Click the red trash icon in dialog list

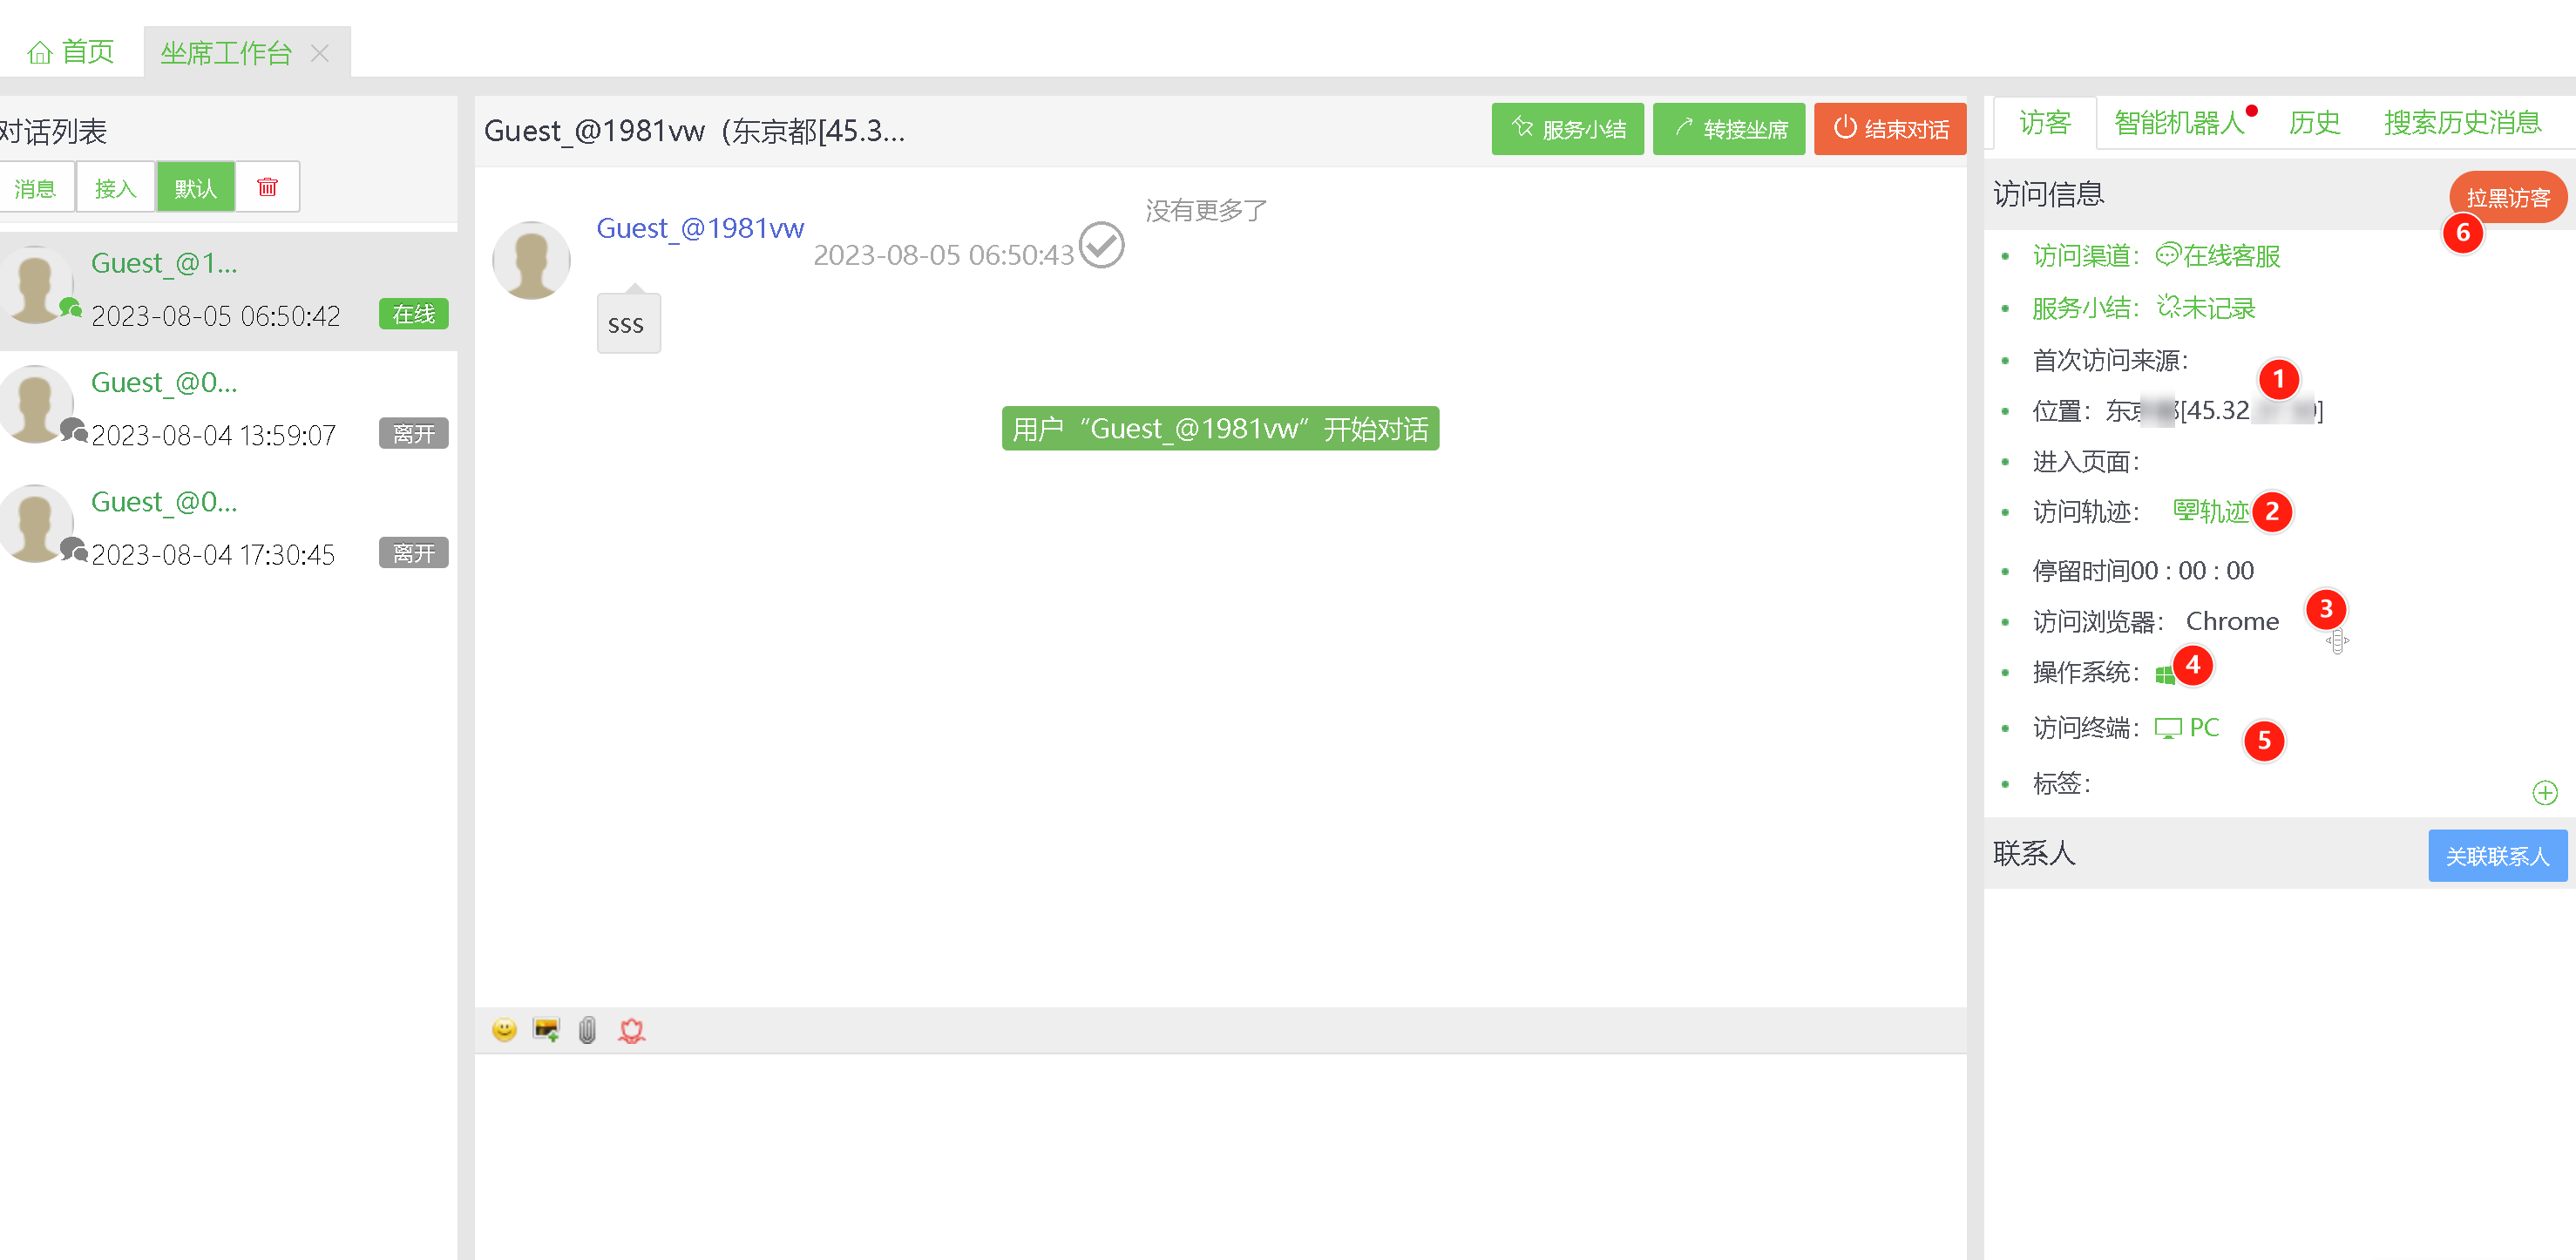pyautogui.click(x=267, y=187)
